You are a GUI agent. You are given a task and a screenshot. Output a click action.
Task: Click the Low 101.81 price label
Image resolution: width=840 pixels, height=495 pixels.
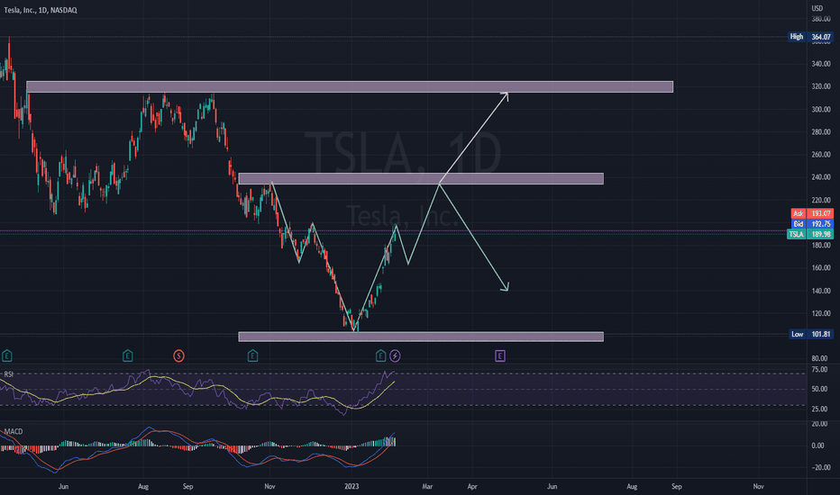click(x=810, y=334)
